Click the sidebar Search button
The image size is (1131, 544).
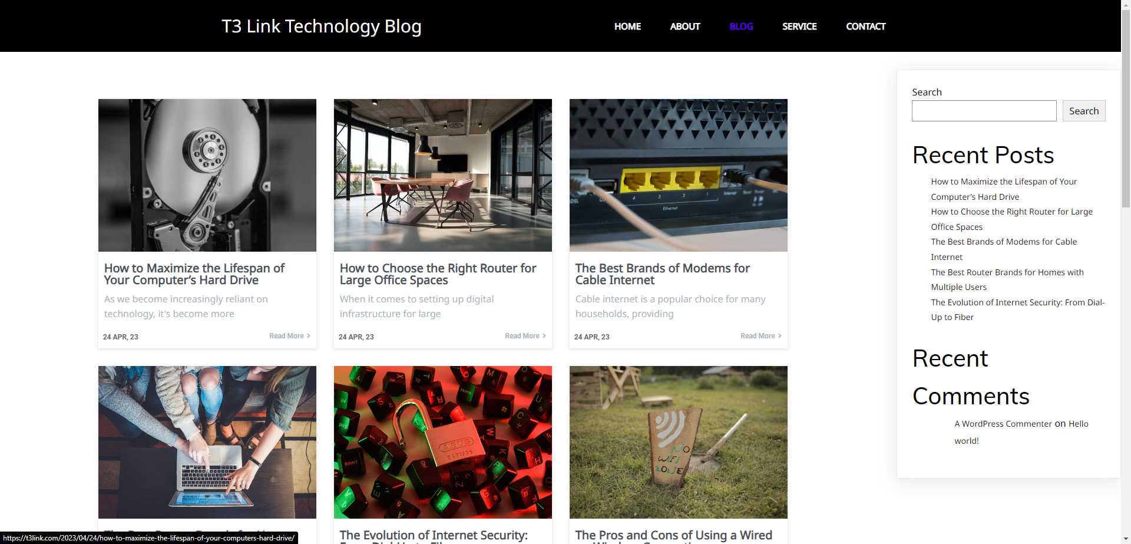[1084, 111]
